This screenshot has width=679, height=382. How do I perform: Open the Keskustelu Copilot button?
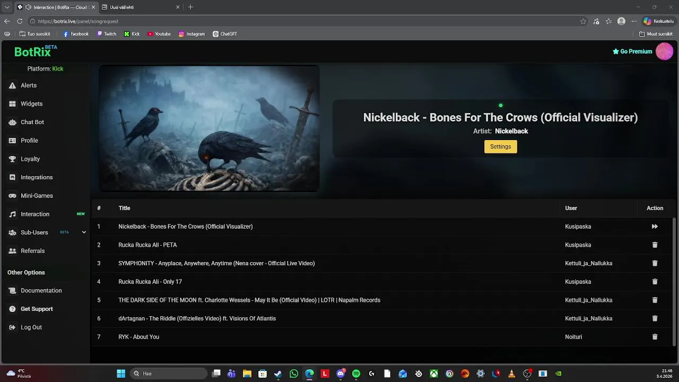(658, 21)
